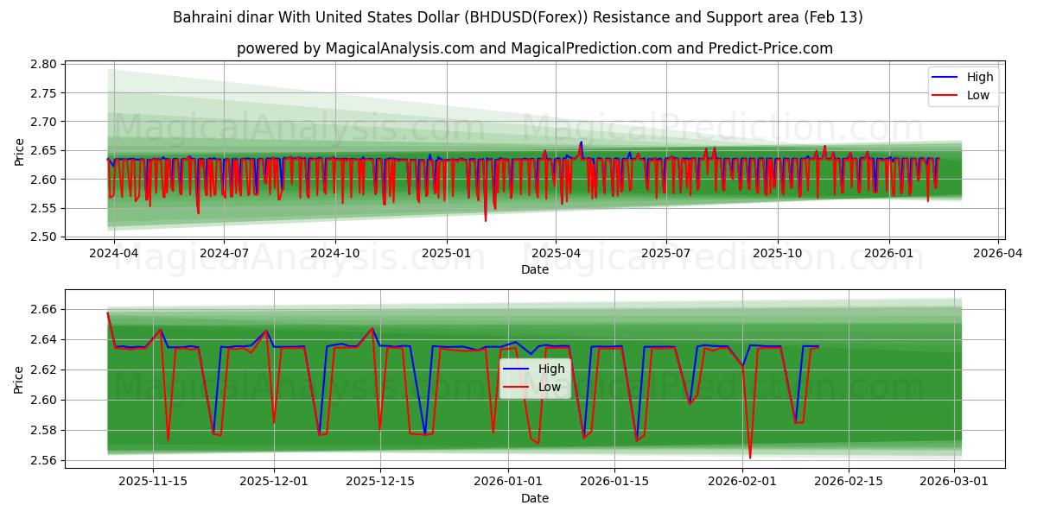Toggle High series in bottom chart legend
Image resolution: width=1037 pixels, height=518 pixels.
click(x=551, y=369)
